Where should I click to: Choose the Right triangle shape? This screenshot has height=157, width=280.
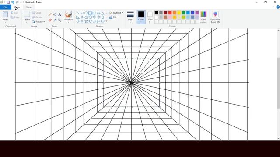tap(78, 17)
